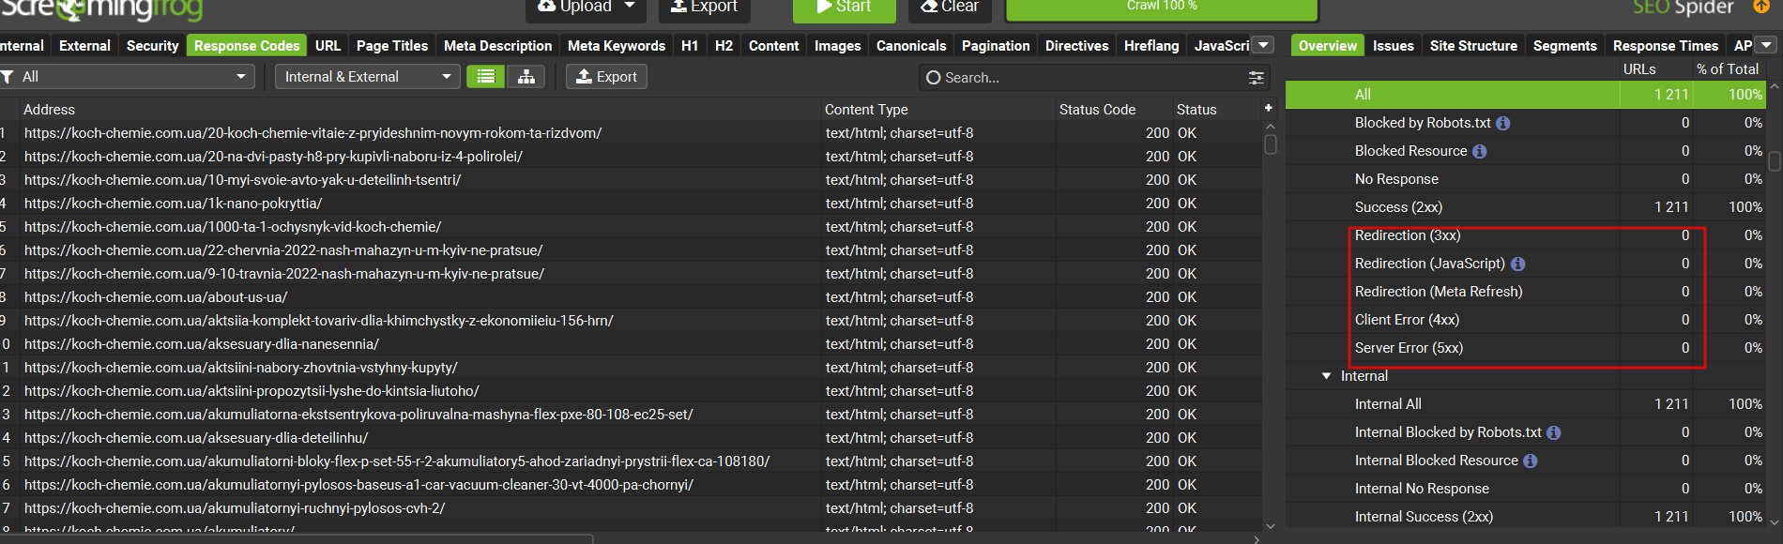This screenshot has width=1783, height=544.
Task: Select Internal All in overview
Action: [x=1526, y=404]
